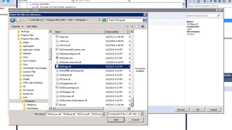This screenshot has height=130, width=232.
Task: Click the Add button
Action: tap(116, 120)
